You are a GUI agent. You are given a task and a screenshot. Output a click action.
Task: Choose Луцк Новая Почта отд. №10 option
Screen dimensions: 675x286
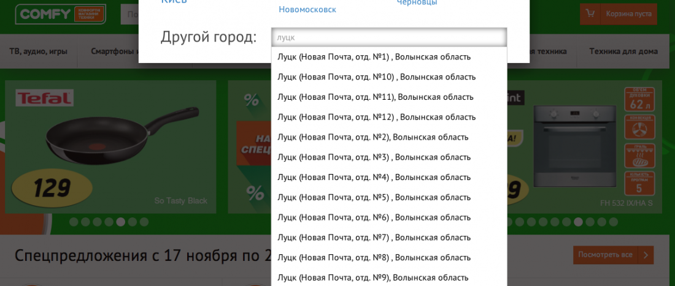coord(376,77)
